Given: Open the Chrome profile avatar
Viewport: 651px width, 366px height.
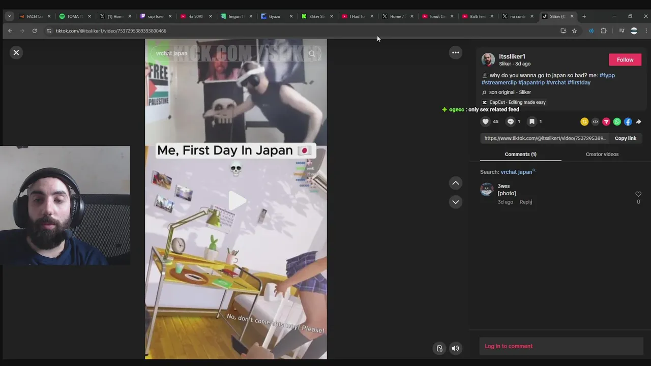Looking at the screenshot, I should (634, 30).
